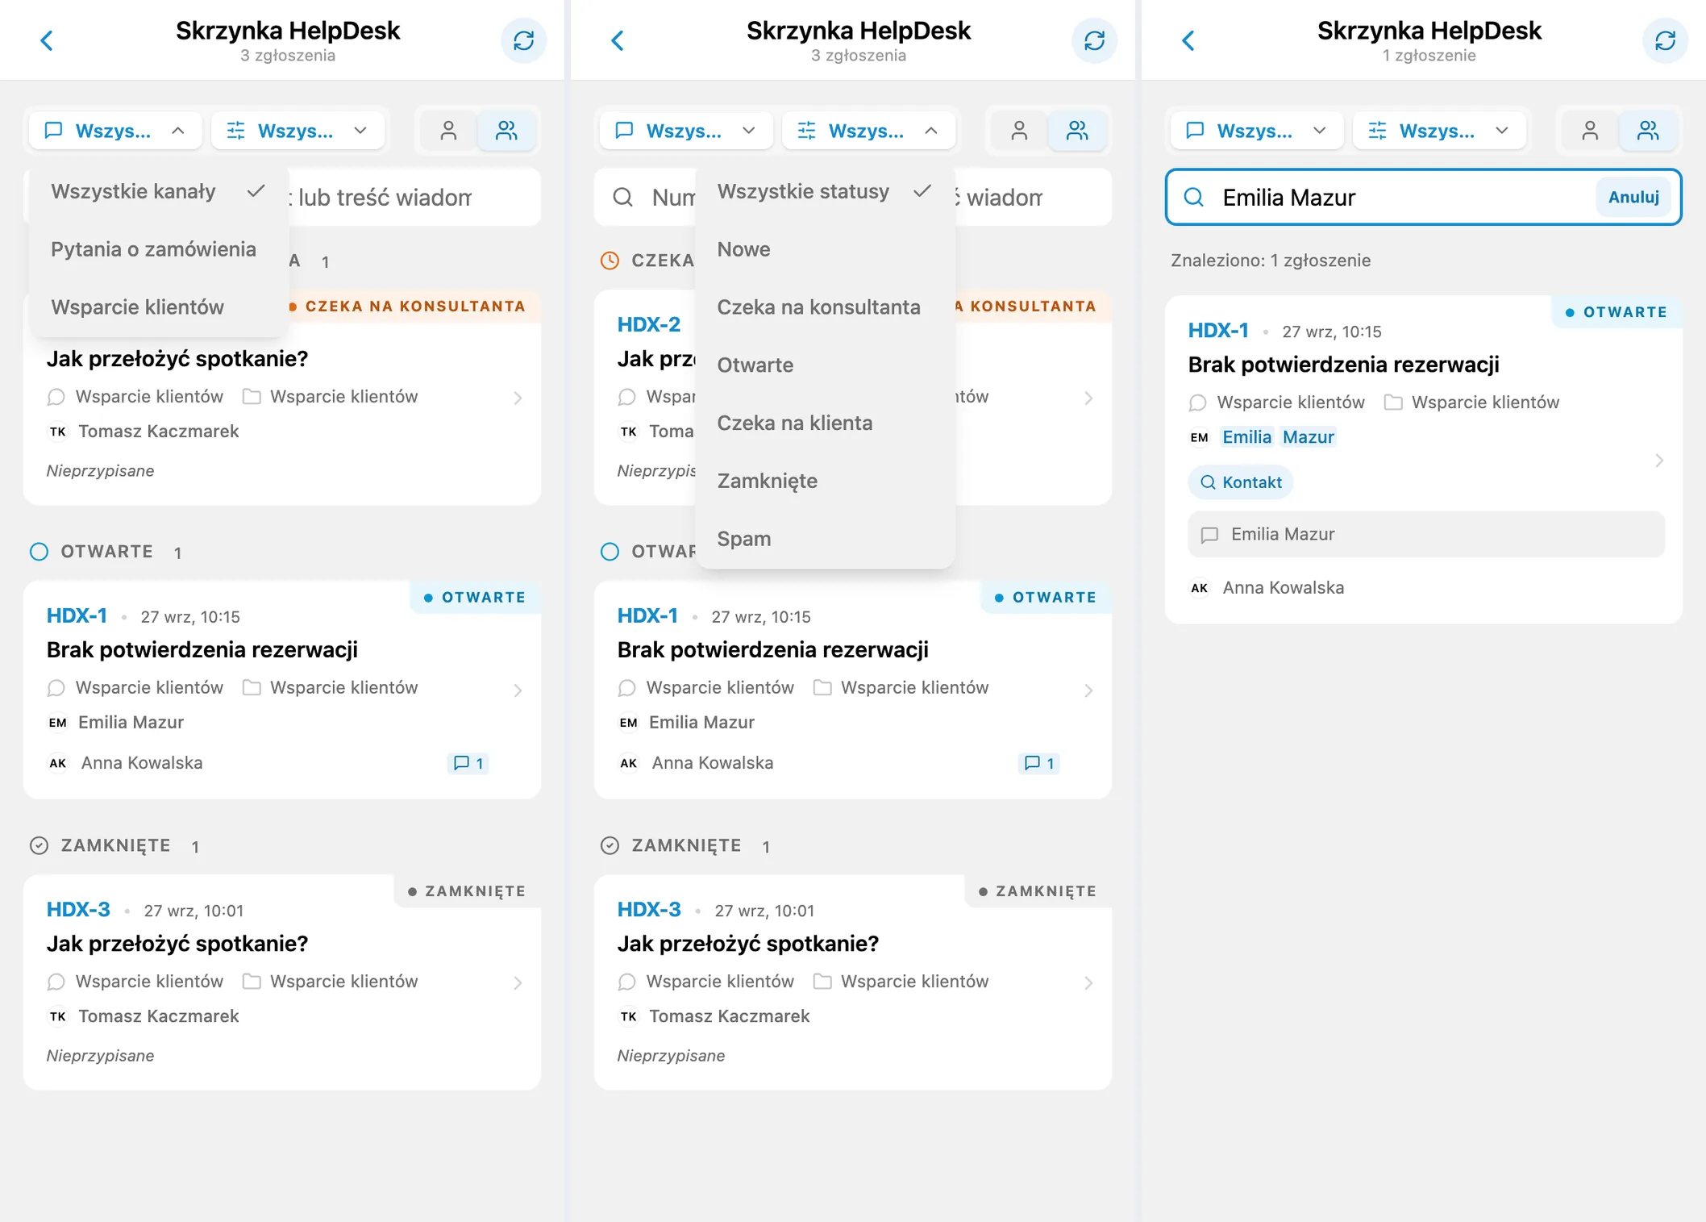Collapse the open channel dropdown in left panel

tap(116, 131)
